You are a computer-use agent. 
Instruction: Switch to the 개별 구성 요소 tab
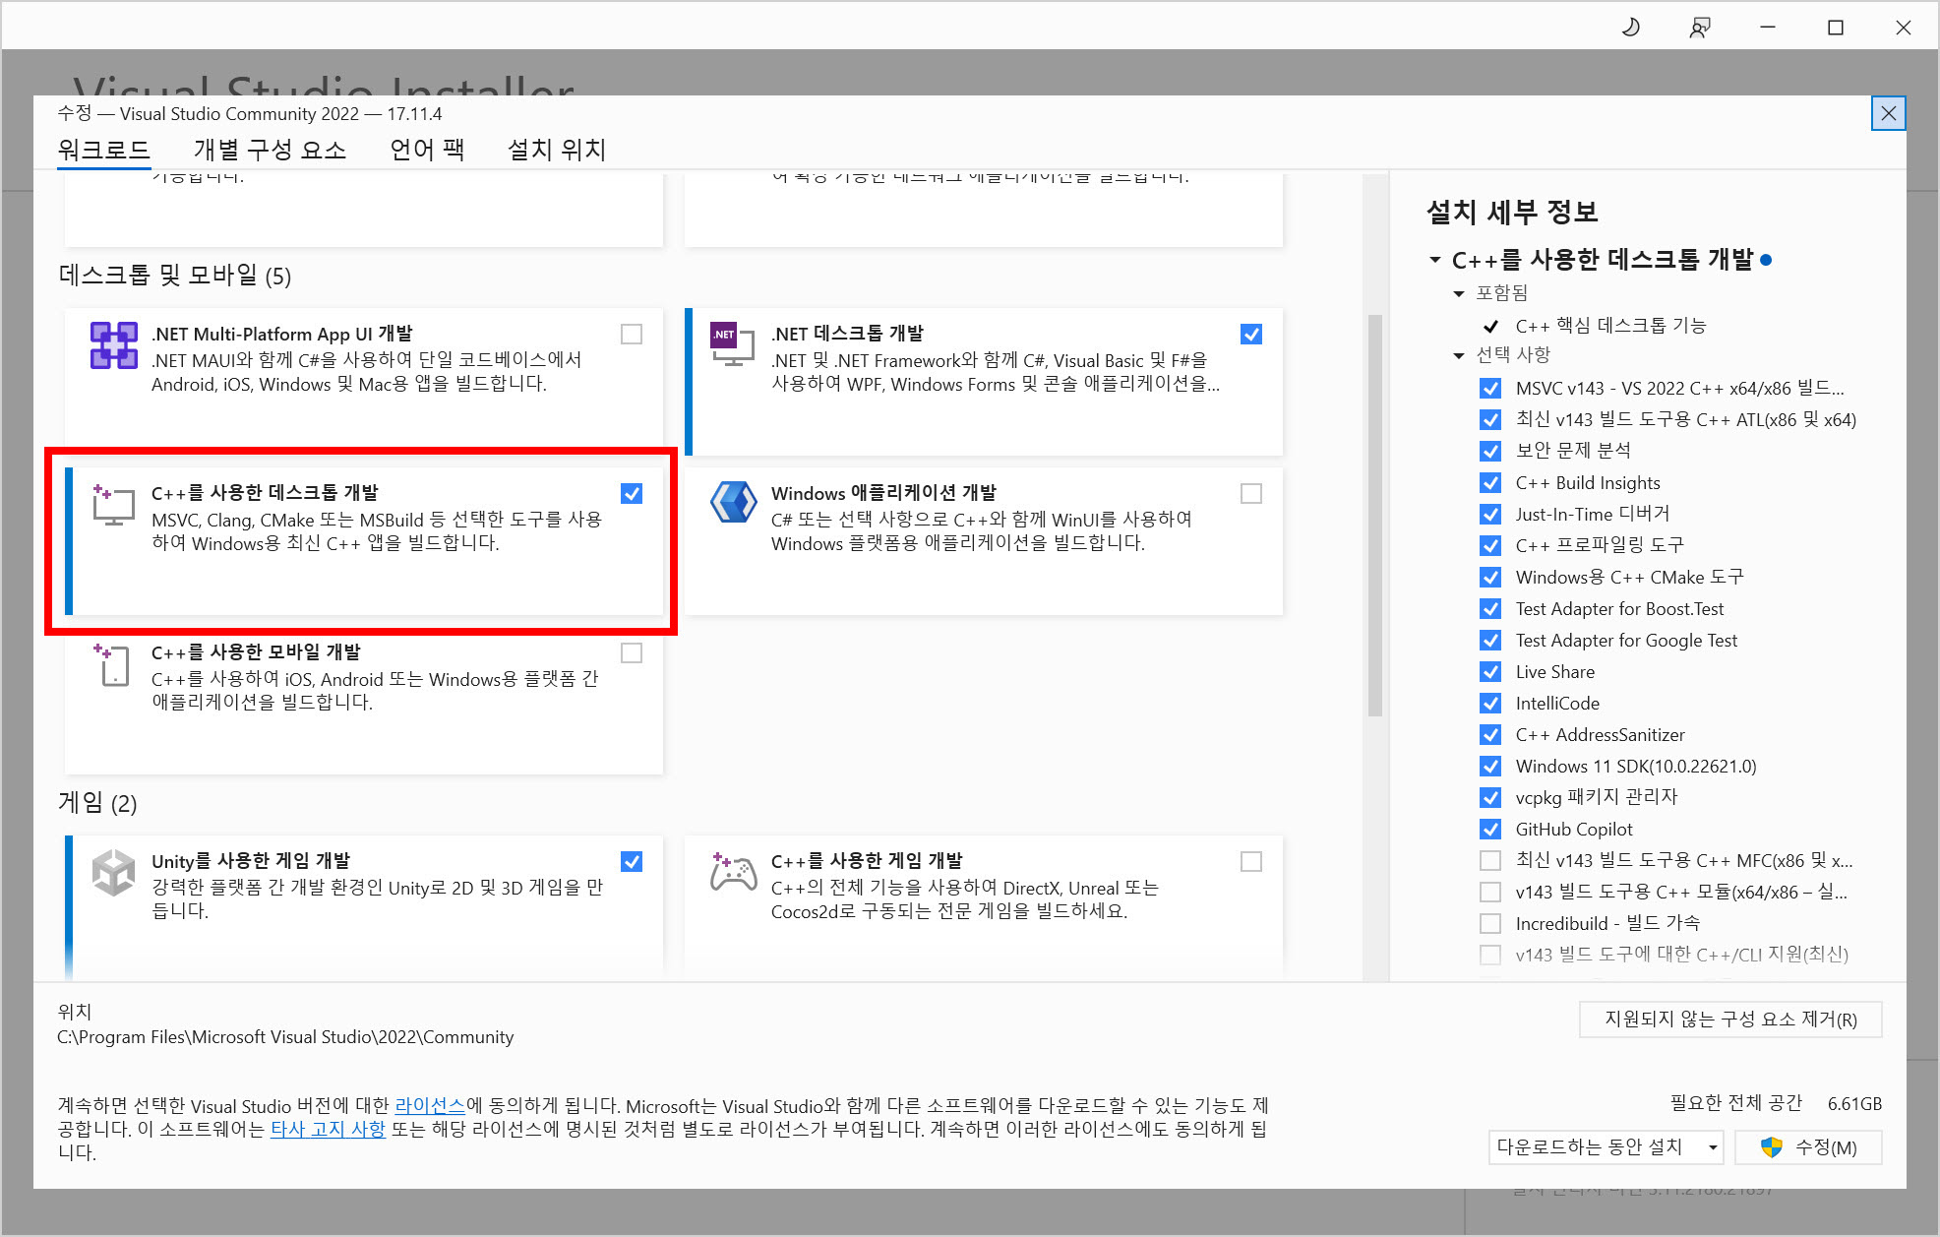270,150
